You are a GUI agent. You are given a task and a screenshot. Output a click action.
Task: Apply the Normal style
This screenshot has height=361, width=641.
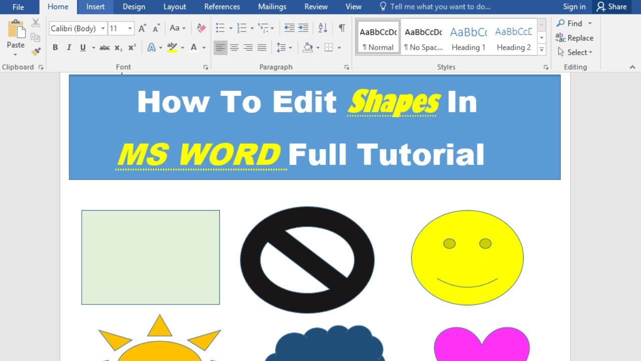(379, 38)
